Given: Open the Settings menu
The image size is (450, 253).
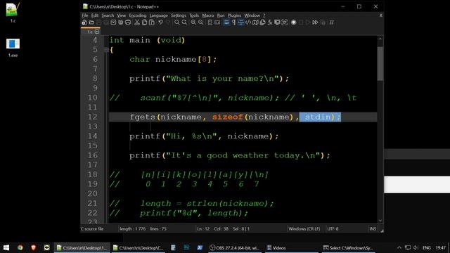Looking at the screenshot, I should click(179, 15).
